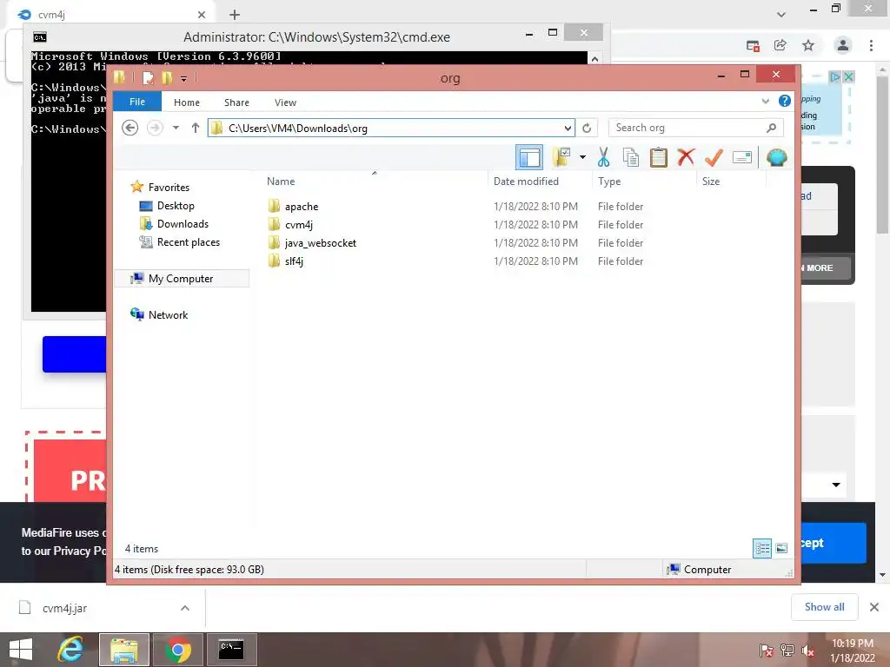Screen dimensions: 890x667
Task: Click the Cut scissors icon
Action: pyautogui.click(x=603, y=157)
